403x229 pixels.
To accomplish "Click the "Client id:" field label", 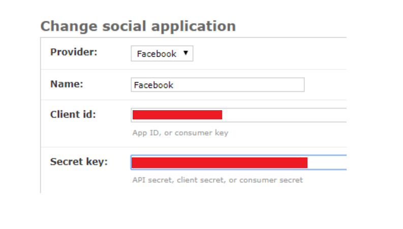I will (73, 115).
